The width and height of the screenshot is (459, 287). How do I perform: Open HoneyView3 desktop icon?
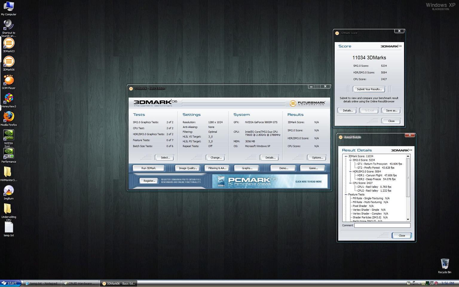(x=9, y=100)
